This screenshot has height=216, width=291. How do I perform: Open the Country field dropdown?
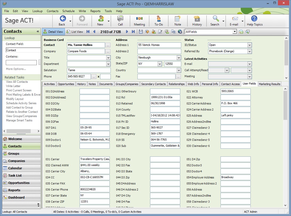click(179, 70)
